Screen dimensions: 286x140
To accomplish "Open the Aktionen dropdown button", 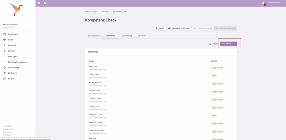I will click(228, 44).
